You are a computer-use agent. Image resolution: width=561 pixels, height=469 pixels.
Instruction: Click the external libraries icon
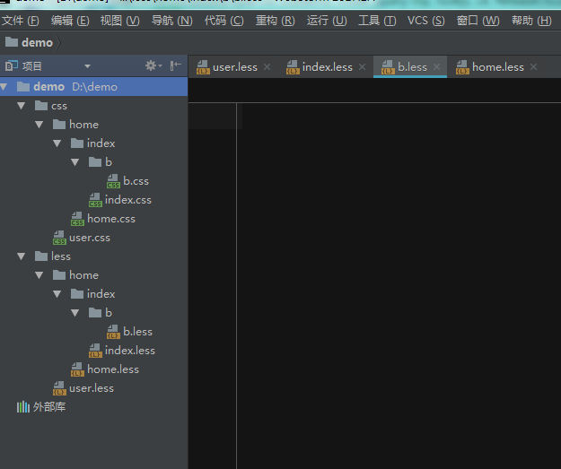coord(23,407)
